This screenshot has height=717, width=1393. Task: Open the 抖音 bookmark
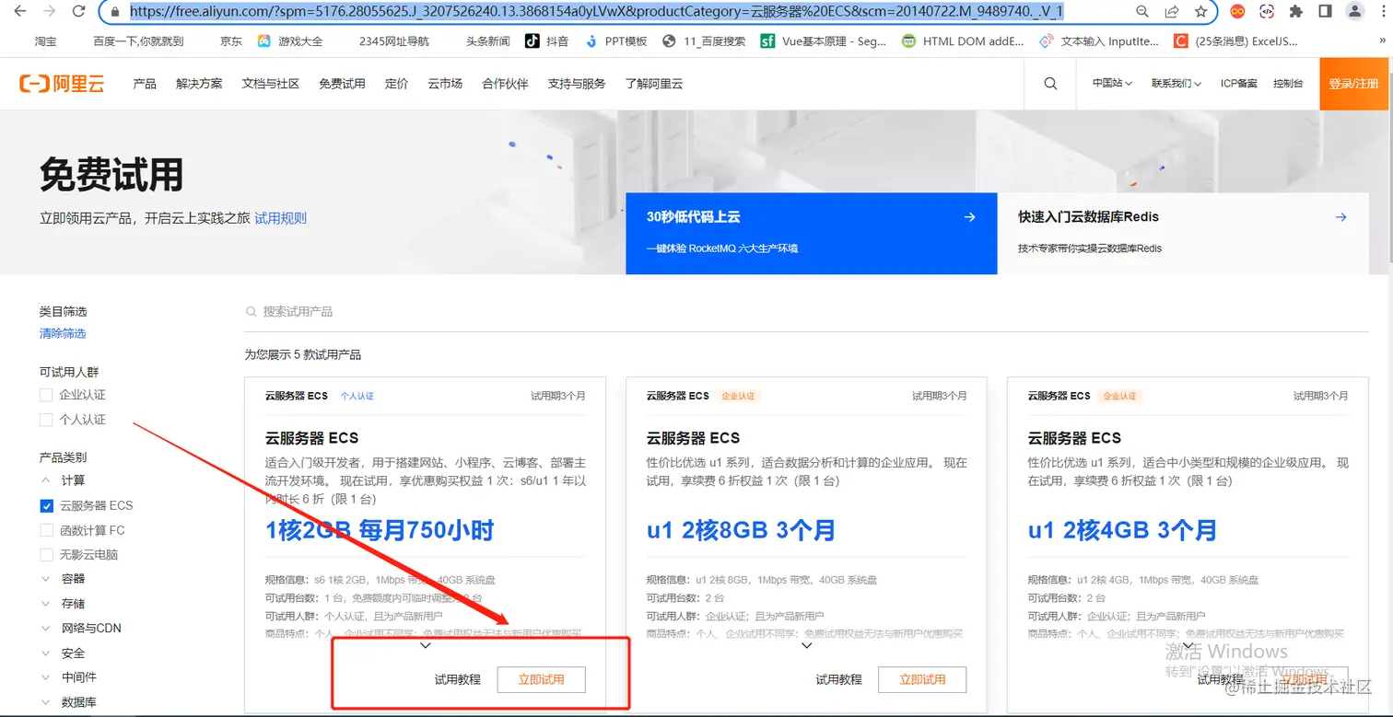coord(547,41)
